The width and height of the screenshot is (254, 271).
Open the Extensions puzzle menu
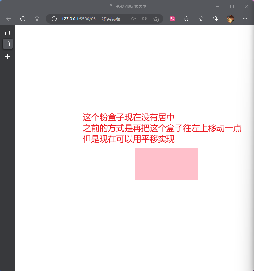187,19
